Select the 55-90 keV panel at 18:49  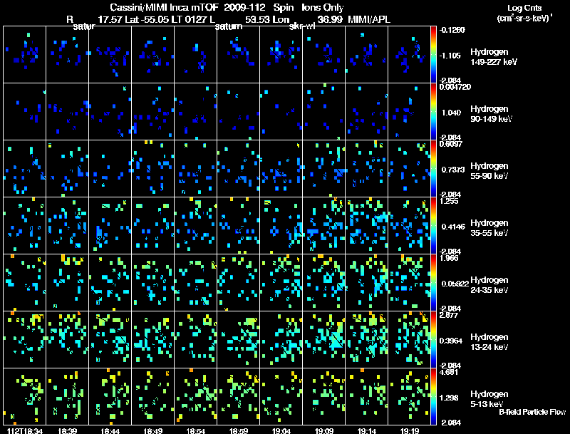click(153, 169)
